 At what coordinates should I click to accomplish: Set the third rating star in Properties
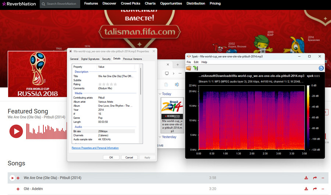coord(108,84)
